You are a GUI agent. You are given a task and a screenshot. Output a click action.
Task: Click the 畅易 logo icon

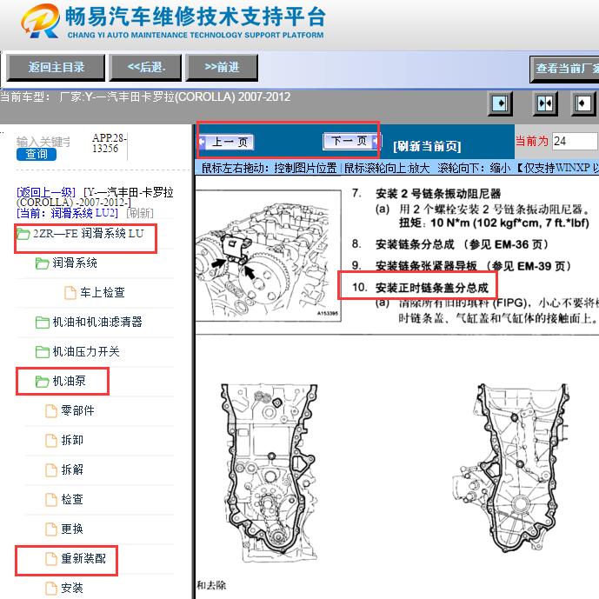tap(41, 21)
